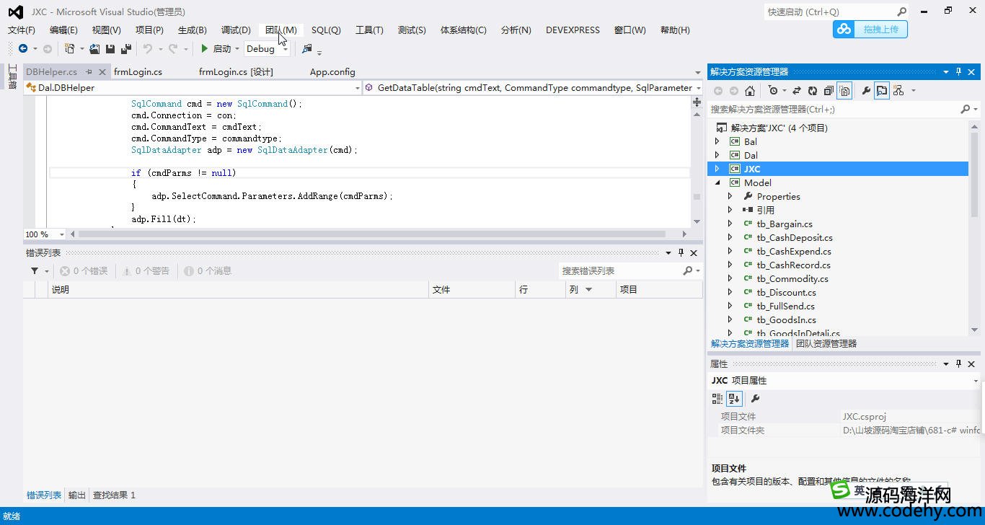Click the Navigate Backward arrow icon

[x=23, y=49]
